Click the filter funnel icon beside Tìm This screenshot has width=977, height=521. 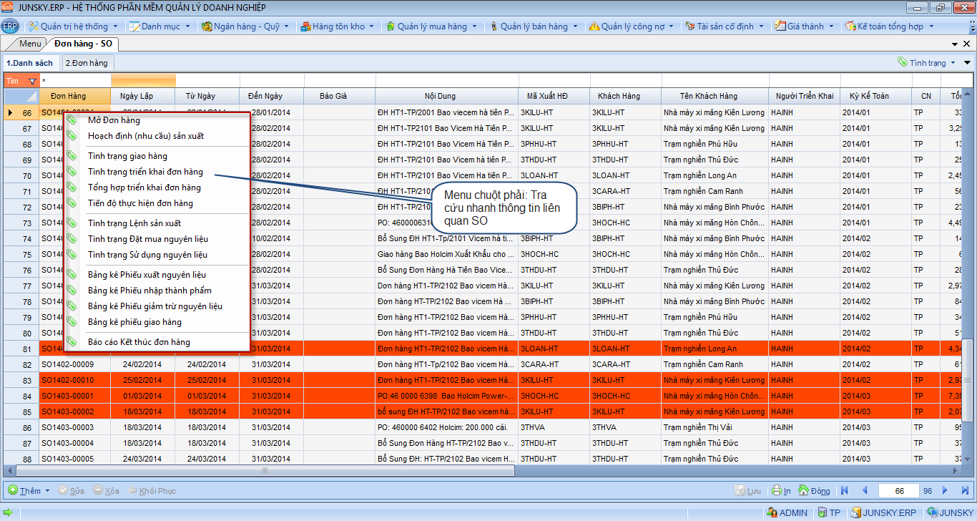(31, 81)
